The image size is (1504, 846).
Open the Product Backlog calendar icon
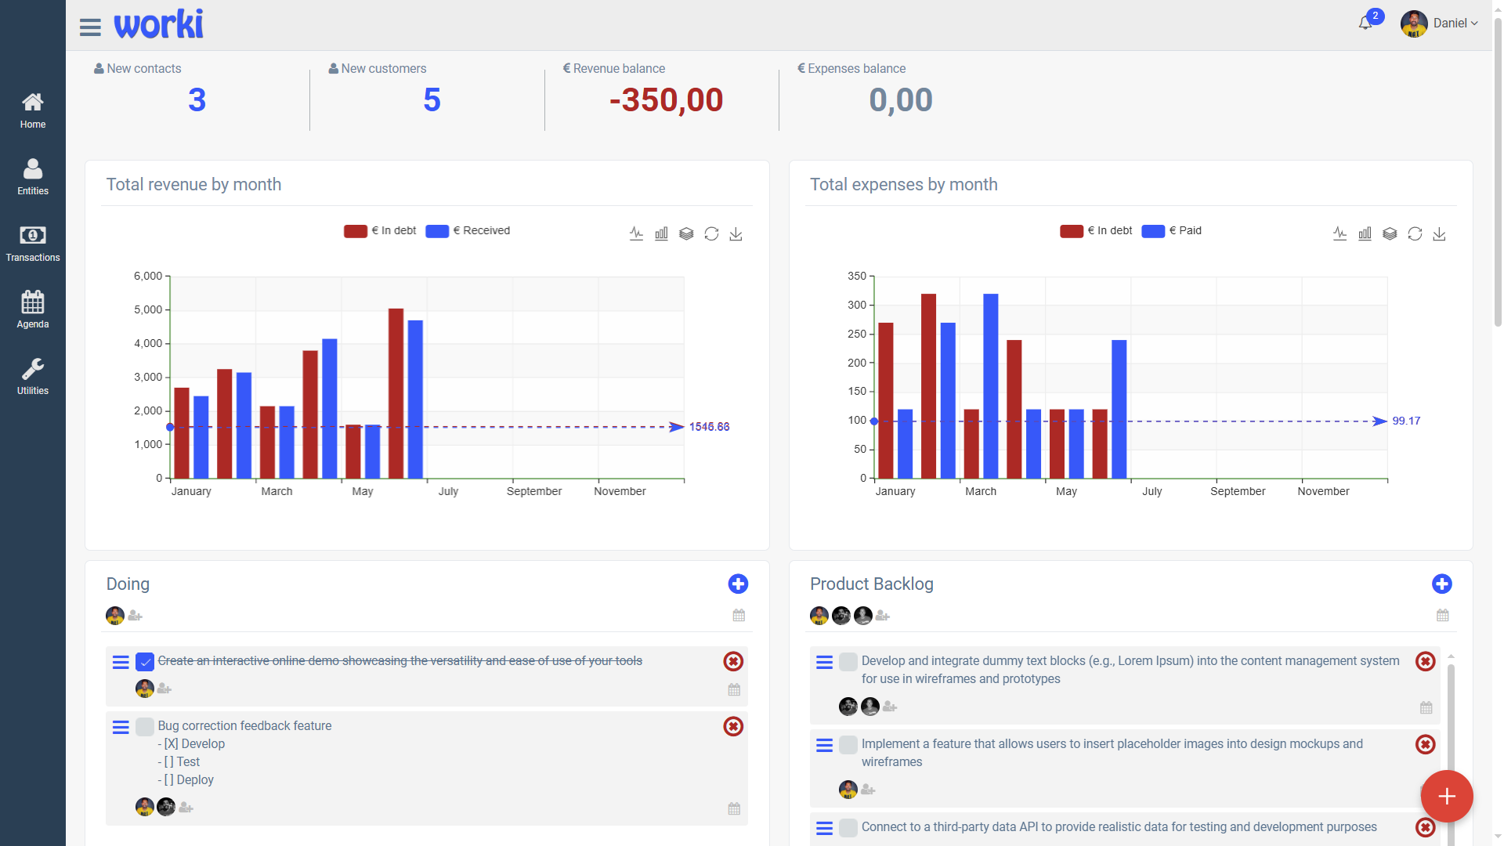tap(1443, 615)
